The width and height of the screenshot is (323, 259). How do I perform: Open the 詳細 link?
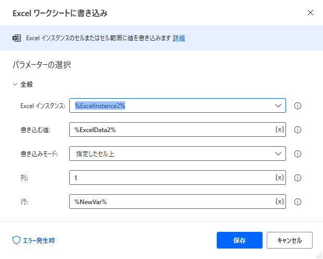point(179,38)
